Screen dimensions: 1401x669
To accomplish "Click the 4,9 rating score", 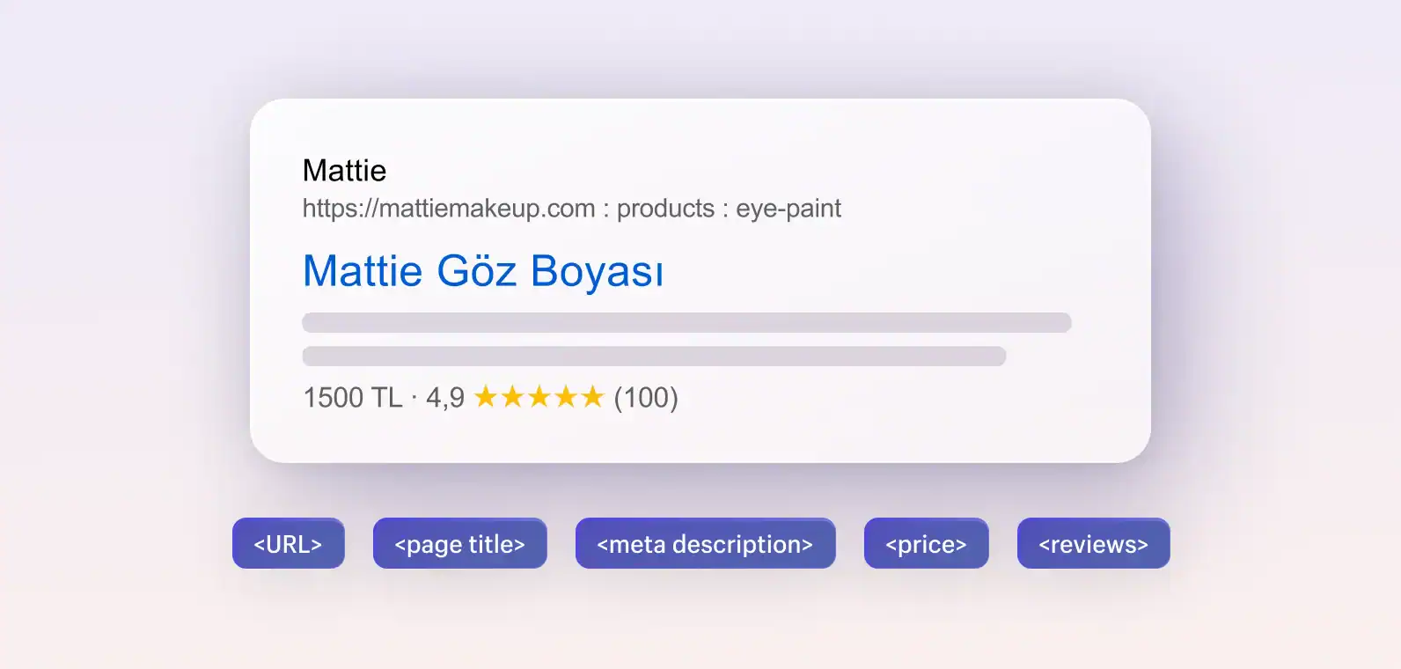I will click(445, 397).
